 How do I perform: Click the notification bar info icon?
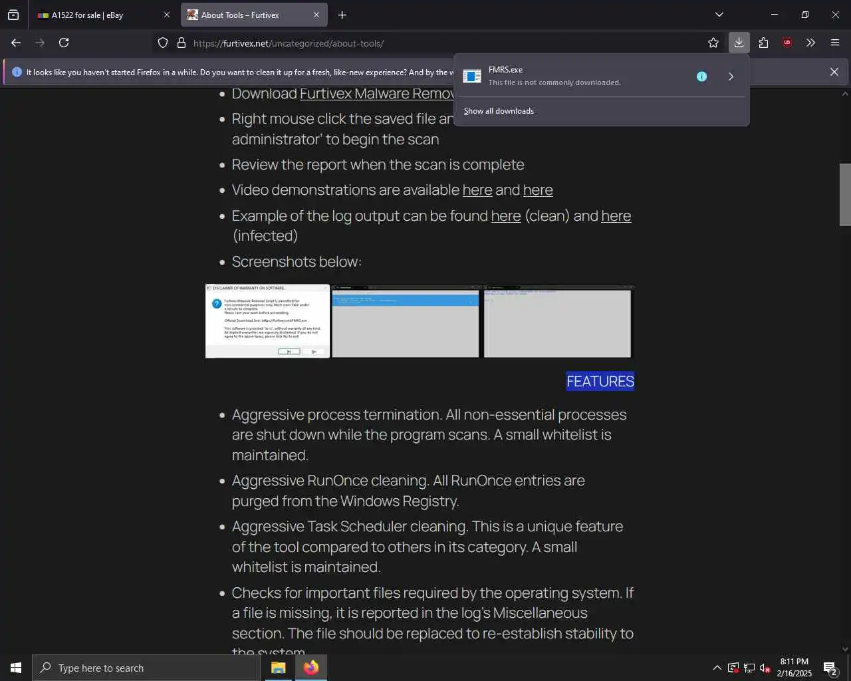tap(17, 72)
